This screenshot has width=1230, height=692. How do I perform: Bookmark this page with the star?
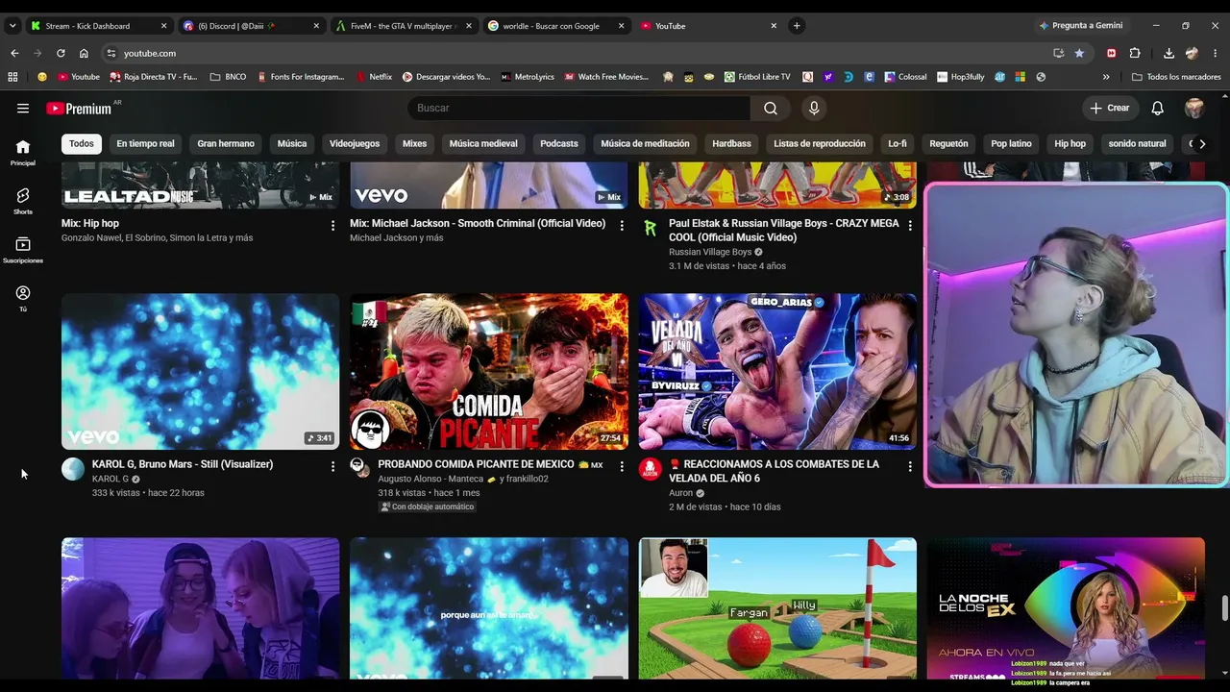click(1079, 53)
